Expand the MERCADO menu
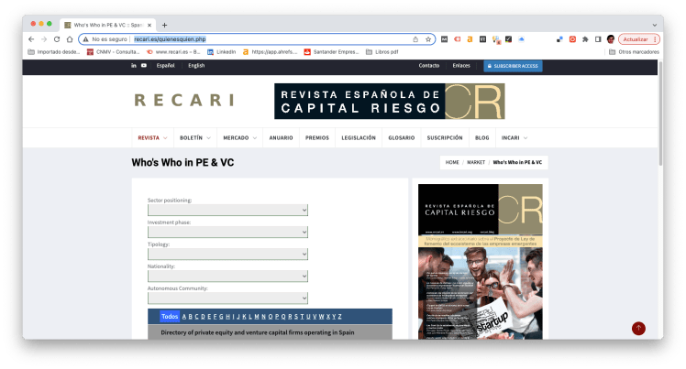686x369 pixels. point(239,138)
